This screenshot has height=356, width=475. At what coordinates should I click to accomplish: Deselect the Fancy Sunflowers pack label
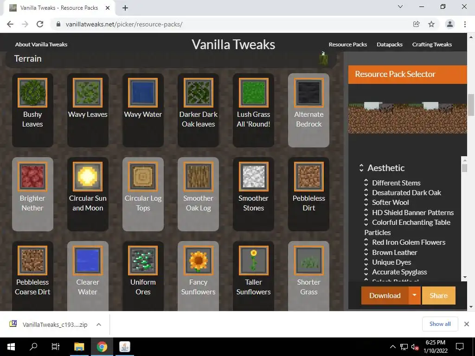click(198, 287)
